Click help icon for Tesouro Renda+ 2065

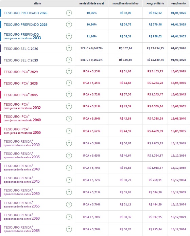(x=69, y=229)
